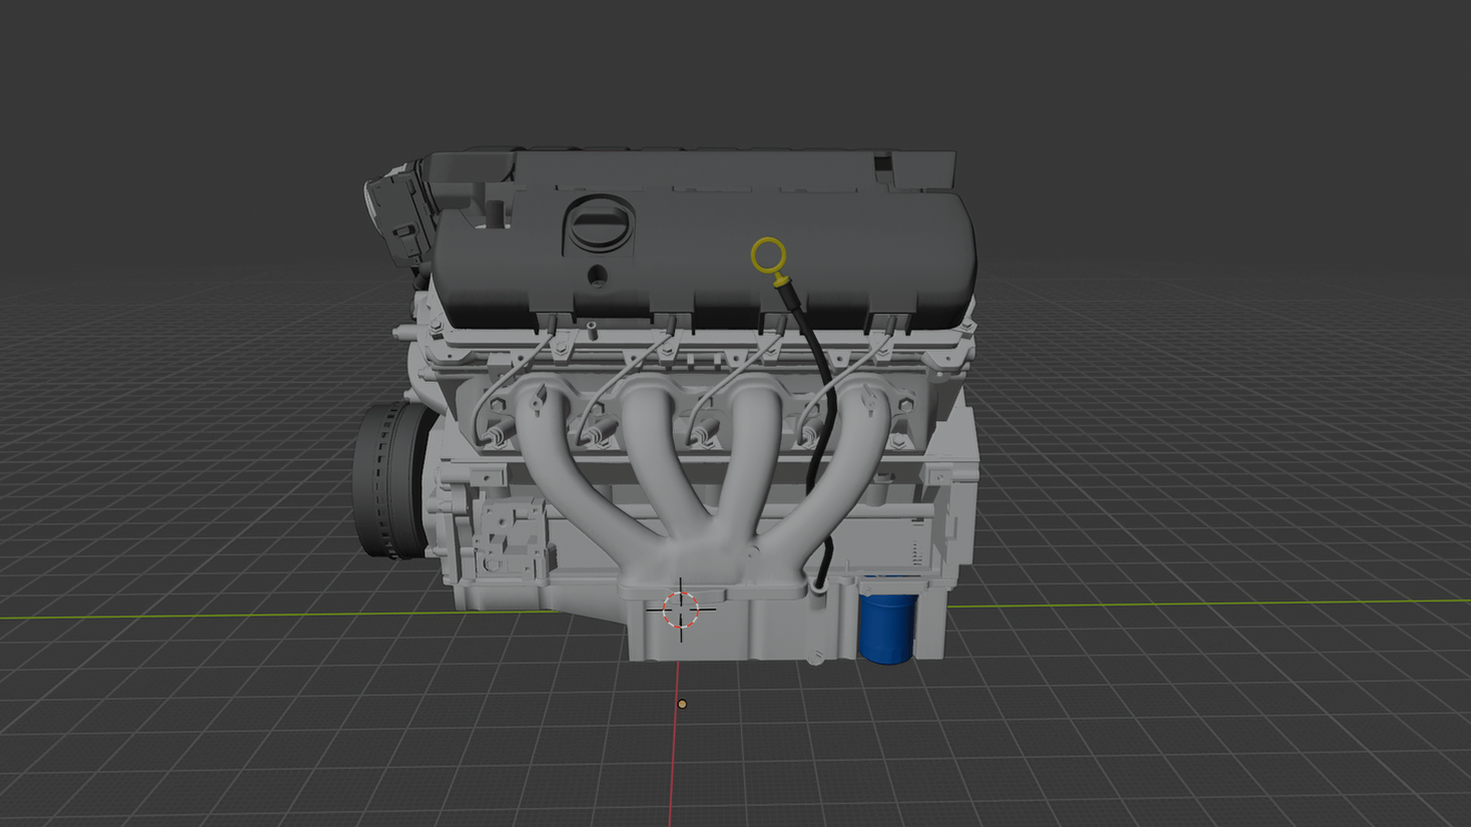The width and height of the screenshot is (1471, 827).
Task: Select the round oil filler cap on the valve cover
Action: [598, 224]
